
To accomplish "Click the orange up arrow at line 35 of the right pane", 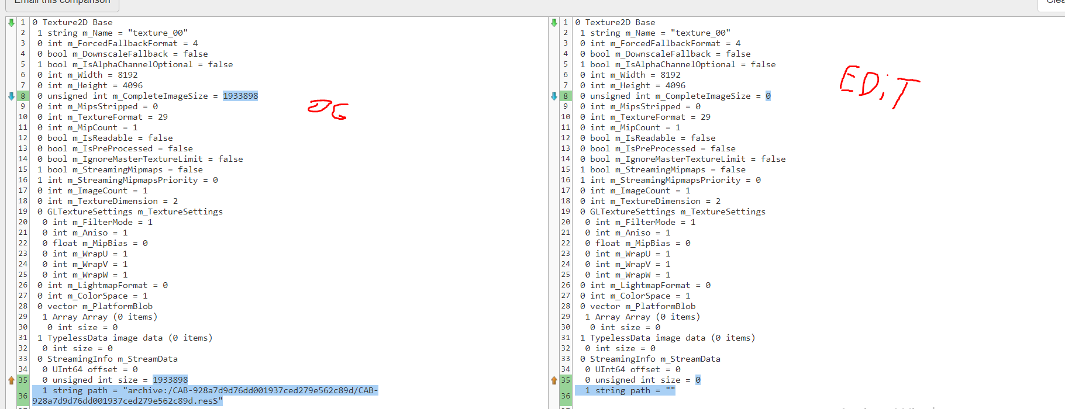I will tap(554, 380).
